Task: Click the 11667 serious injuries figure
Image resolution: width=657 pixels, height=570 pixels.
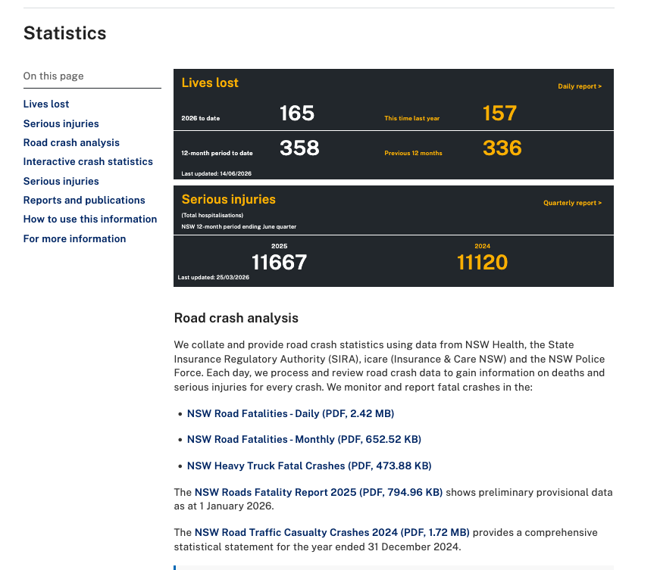Action: (x=279, y=263)
